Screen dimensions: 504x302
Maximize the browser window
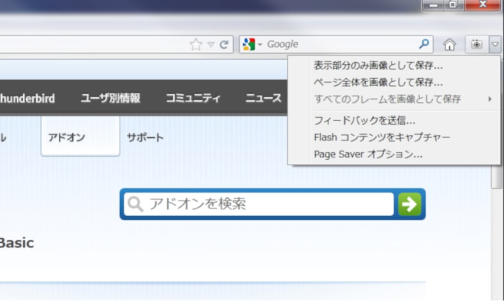[453, 5]
